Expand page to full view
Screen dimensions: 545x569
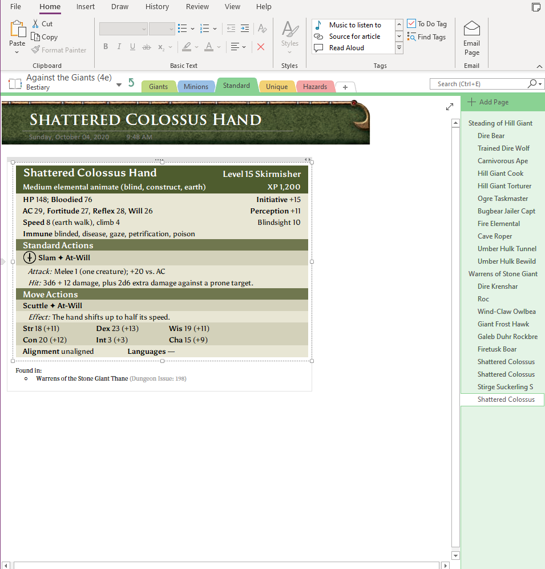tap(450, 107)
